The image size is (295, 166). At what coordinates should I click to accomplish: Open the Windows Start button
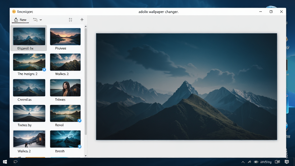tap(5, 162)
